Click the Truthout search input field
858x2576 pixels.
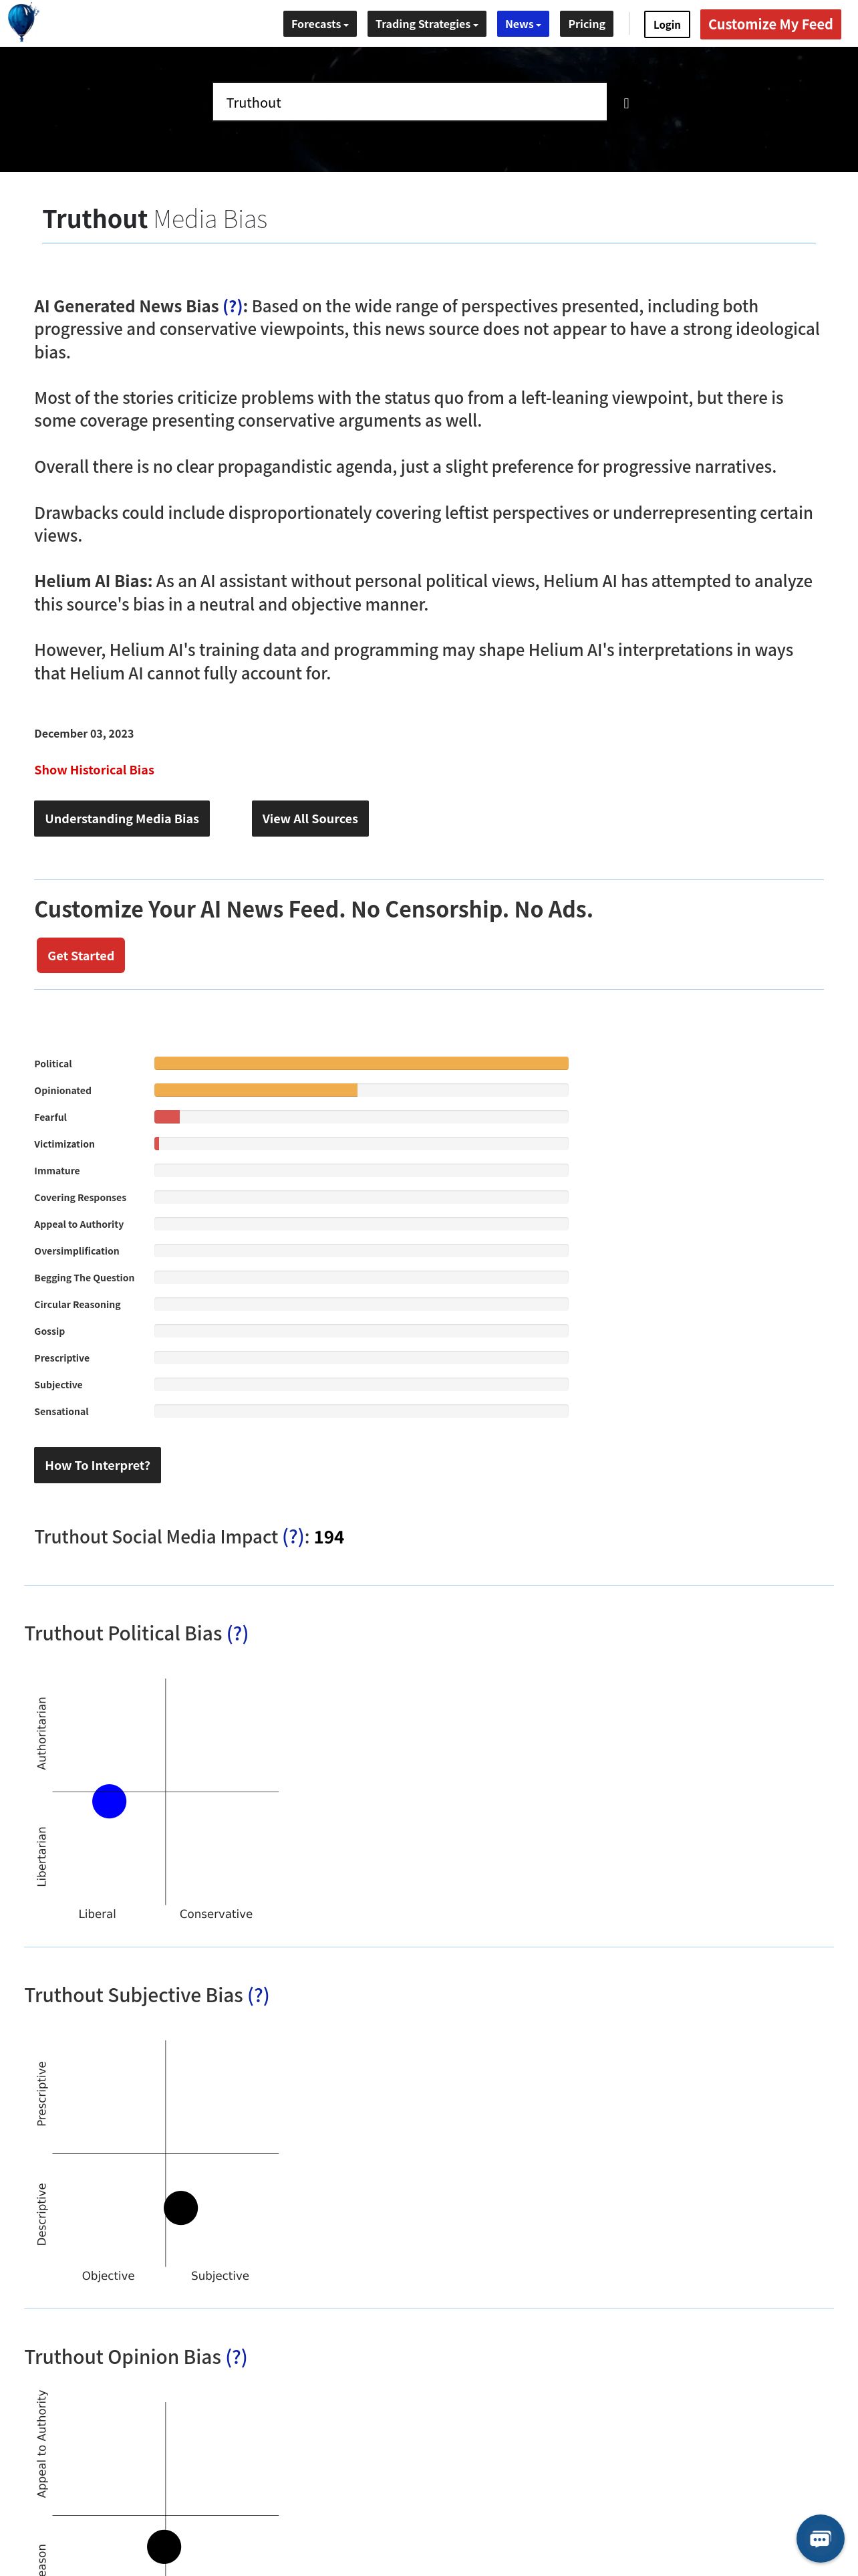(x=410, y=102)
